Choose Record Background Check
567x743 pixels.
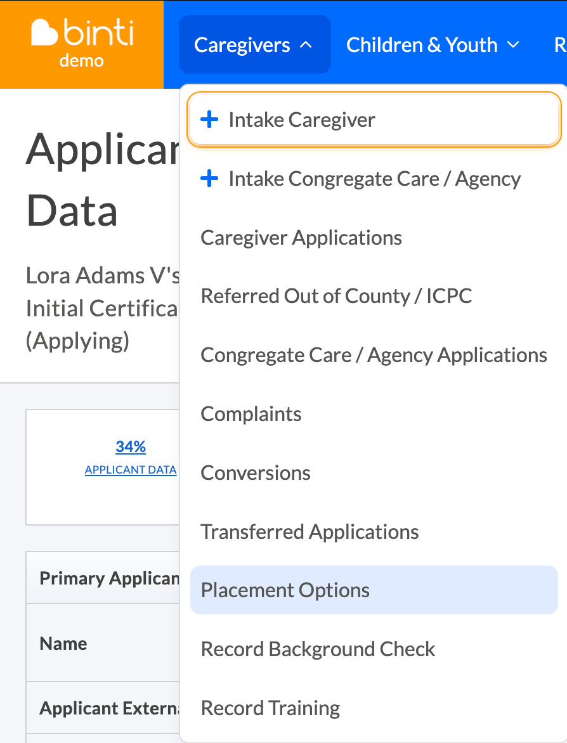click(x=318, y=649)
